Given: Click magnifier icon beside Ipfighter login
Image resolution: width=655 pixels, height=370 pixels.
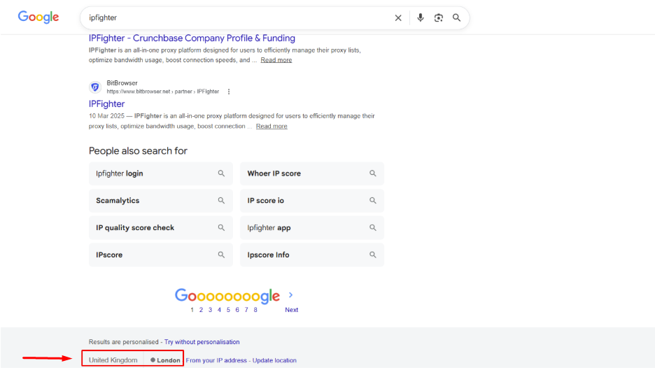Looking at the screenshot, I should [x=221, y=173].
